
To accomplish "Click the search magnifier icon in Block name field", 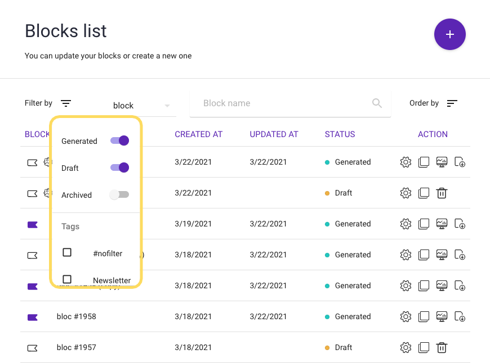I will click(x=377, y=103).
